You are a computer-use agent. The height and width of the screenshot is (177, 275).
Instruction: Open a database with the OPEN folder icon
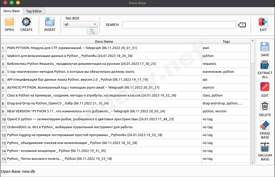9,22
